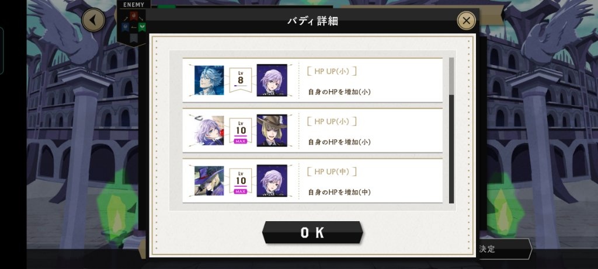This screenshot has height=269, width=598.
Task: Select blue-haired character portrait in first row
Action: [x=209, y=80]
